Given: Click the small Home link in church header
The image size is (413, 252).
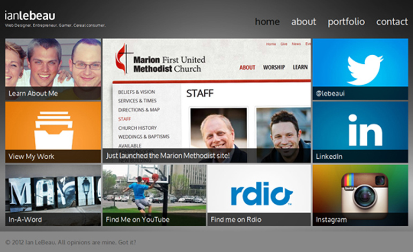Looking at the screenshot, I should (271, 44).
